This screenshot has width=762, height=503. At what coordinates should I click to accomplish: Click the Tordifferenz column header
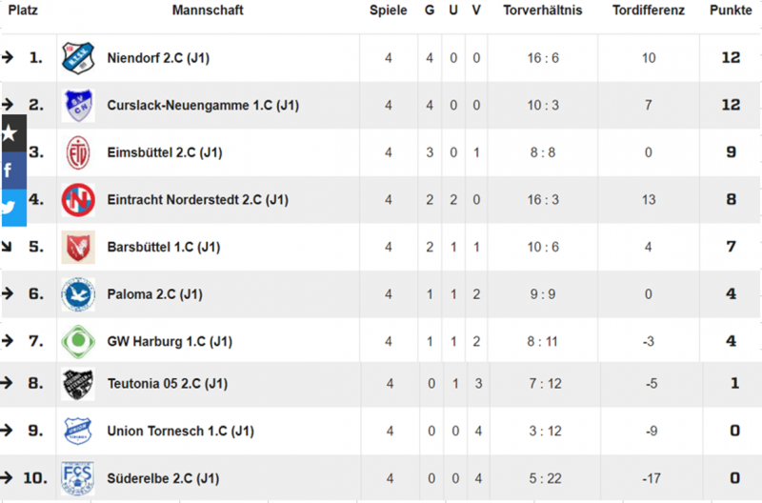(x=649, y=10)
